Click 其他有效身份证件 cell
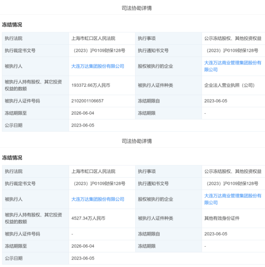The height and width of the screenshot is (267, 265). click(222, 218)
